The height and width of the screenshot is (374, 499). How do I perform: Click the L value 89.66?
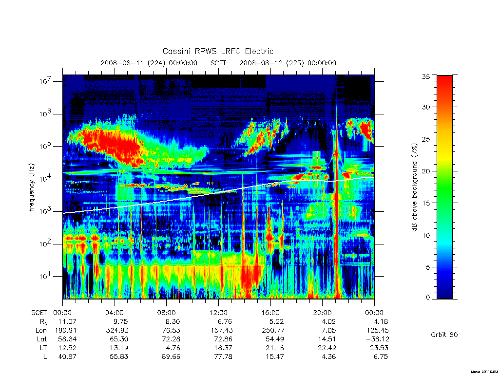pos(171,356)
